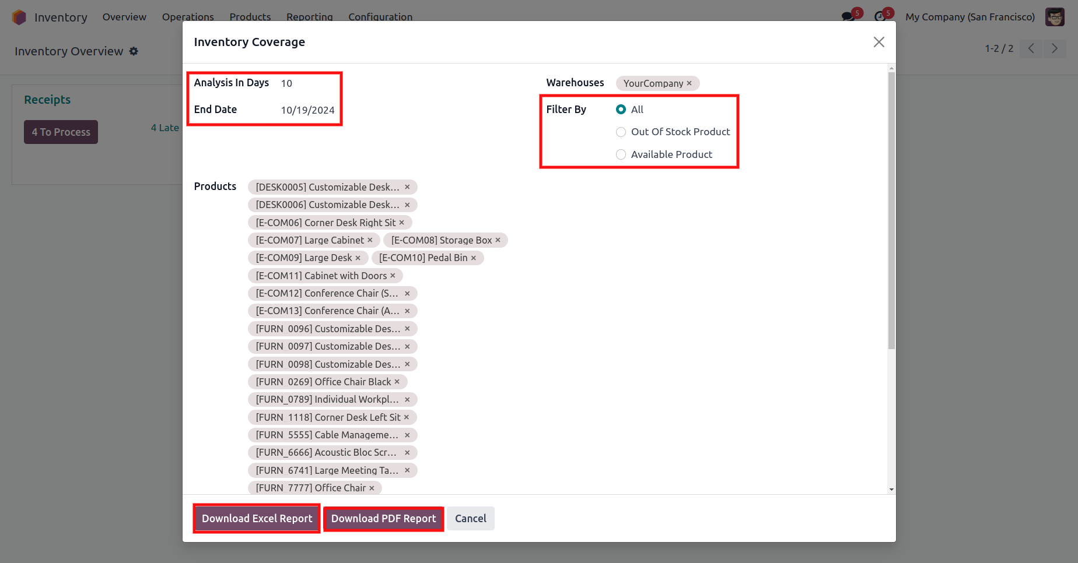Image resolution: width=1078 pixels, height=563 pixels.
Task: Edit the End Date field
Action: 308,110
